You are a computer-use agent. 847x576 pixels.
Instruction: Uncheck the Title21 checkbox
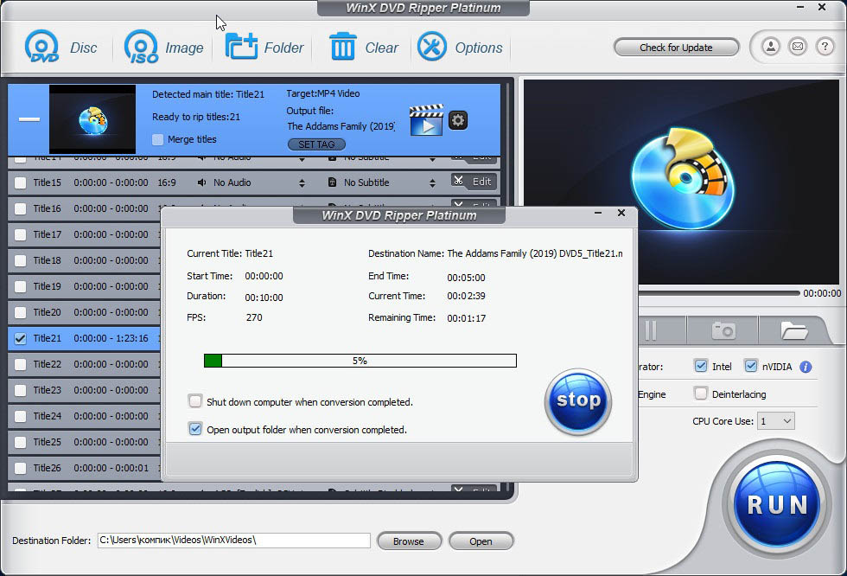20,338
